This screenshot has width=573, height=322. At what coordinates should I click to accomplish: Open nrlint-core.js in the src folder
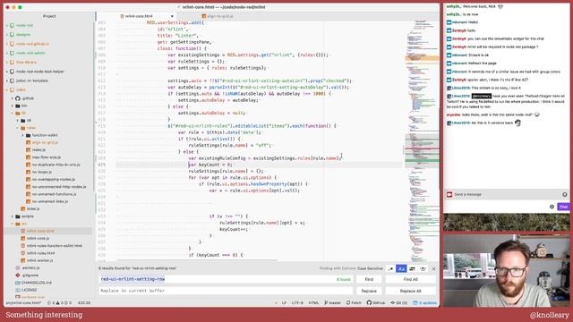coord(38,238)
